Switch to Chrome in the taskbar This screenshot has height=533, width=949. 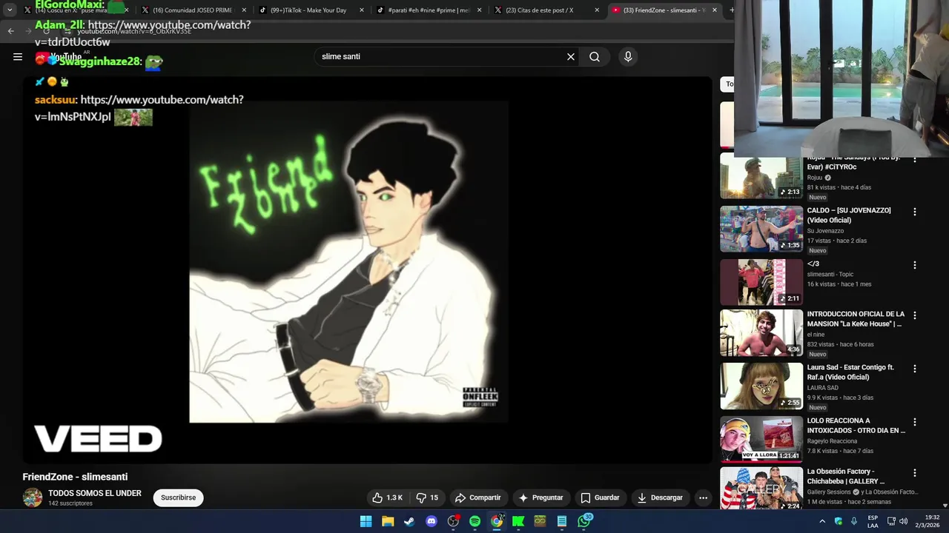(497, 521)
